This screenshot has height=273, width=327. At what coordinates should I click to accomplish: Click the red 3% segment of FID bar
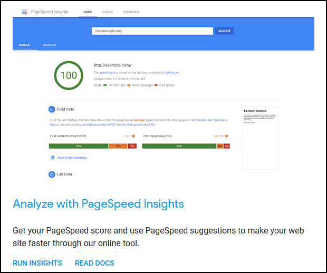227,146
